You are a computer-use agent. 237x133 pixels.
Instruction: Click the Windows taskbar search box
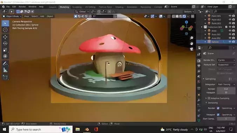coord(41,129)
